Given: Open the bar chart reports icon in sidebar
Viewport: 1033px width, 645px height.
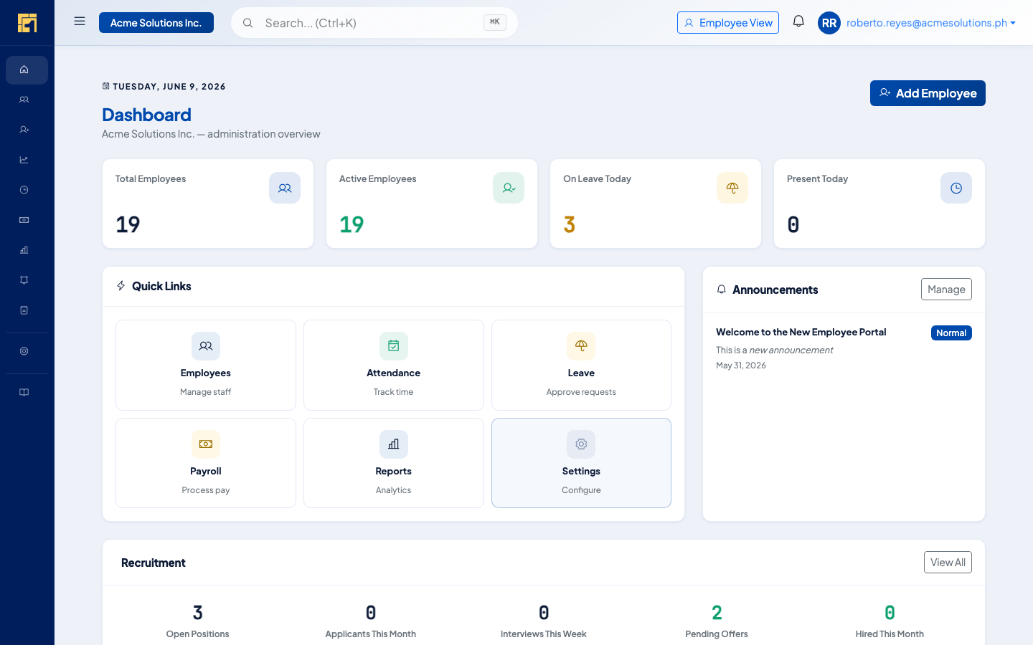Looking at the screenshot, I should click(x=24, y=250).
